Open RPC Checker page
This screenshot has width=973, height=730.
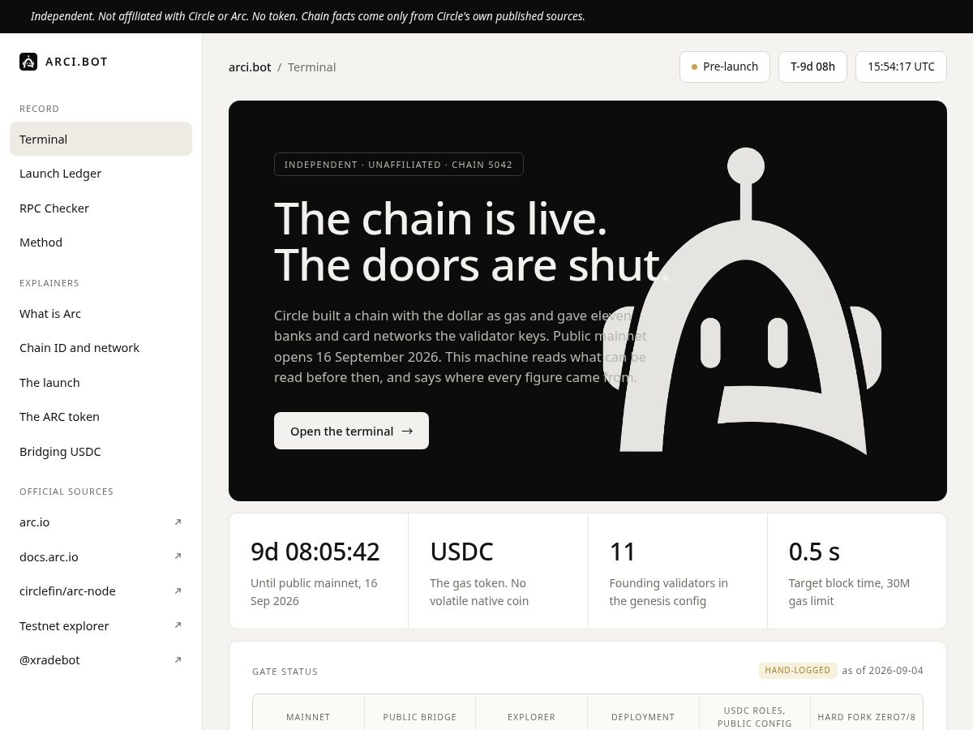[x=101, y=208]
